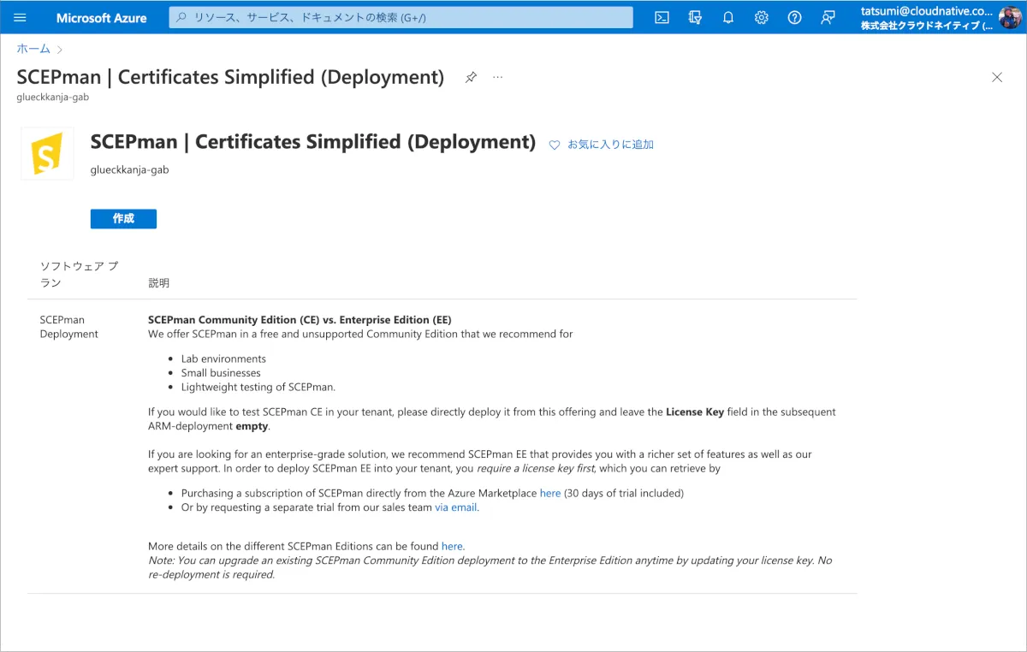The width and height of the screenshot is (1027, 652).
Task: Click the search box for resources and services
Action: point(401,18)
